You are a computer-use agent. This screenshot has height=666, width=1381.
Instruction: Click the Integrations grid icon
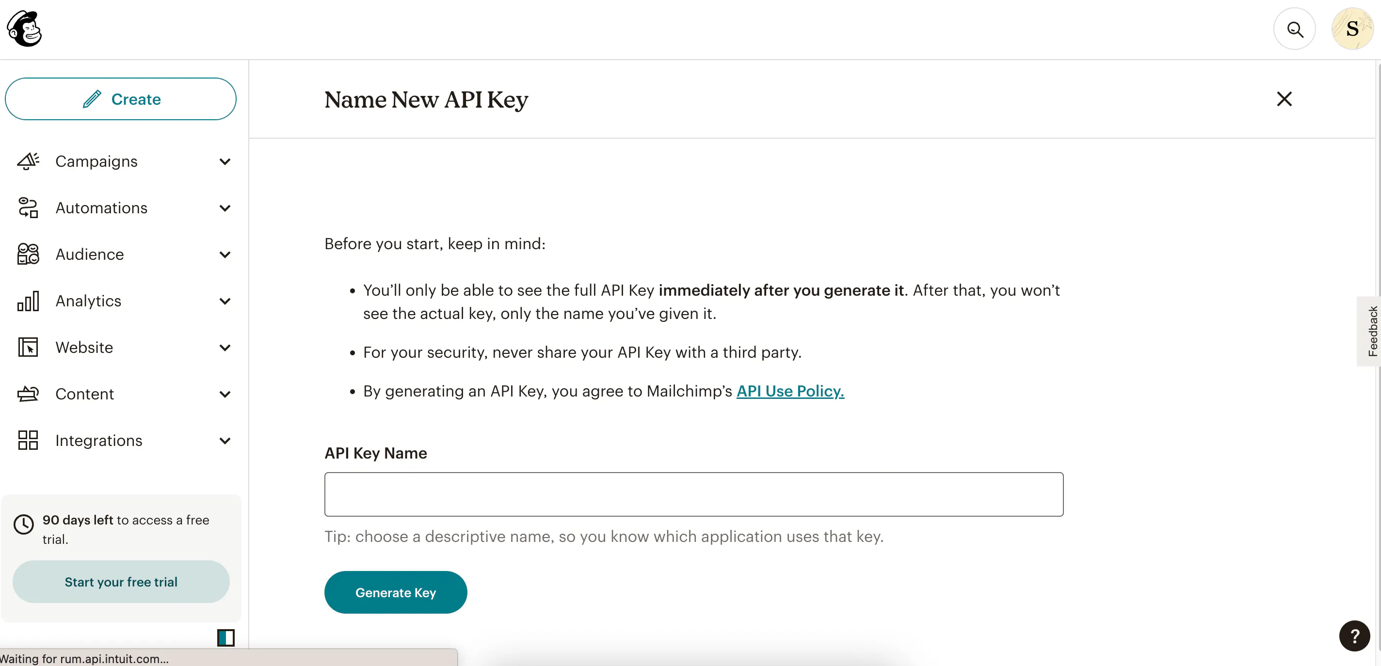tap(28, 441)
